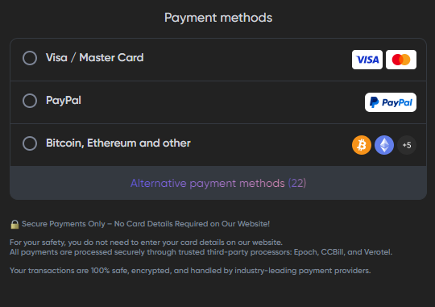Select the Bitcoin, Ethereum and other radio button

(30, 143)
